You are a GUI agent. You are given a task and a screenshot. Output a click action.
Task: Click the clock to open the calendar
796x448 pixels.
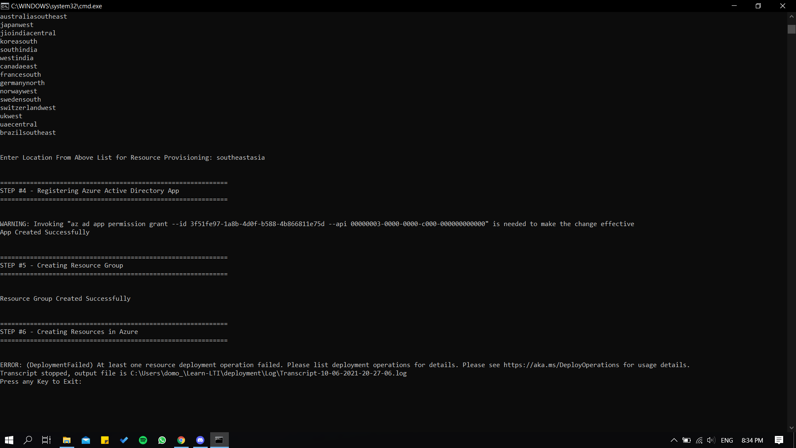[752, 440]
